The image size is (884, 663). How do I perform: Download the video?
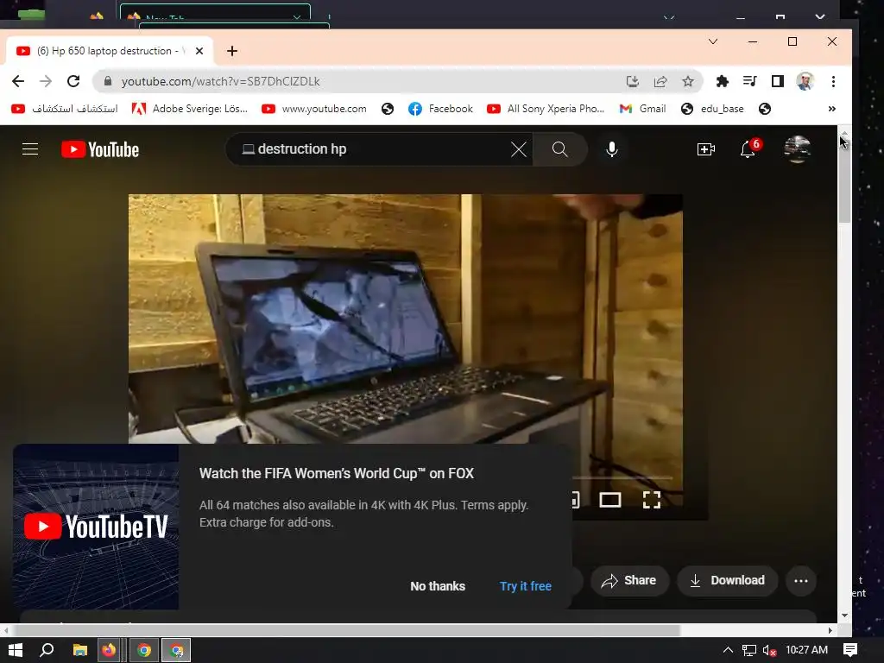727,581
